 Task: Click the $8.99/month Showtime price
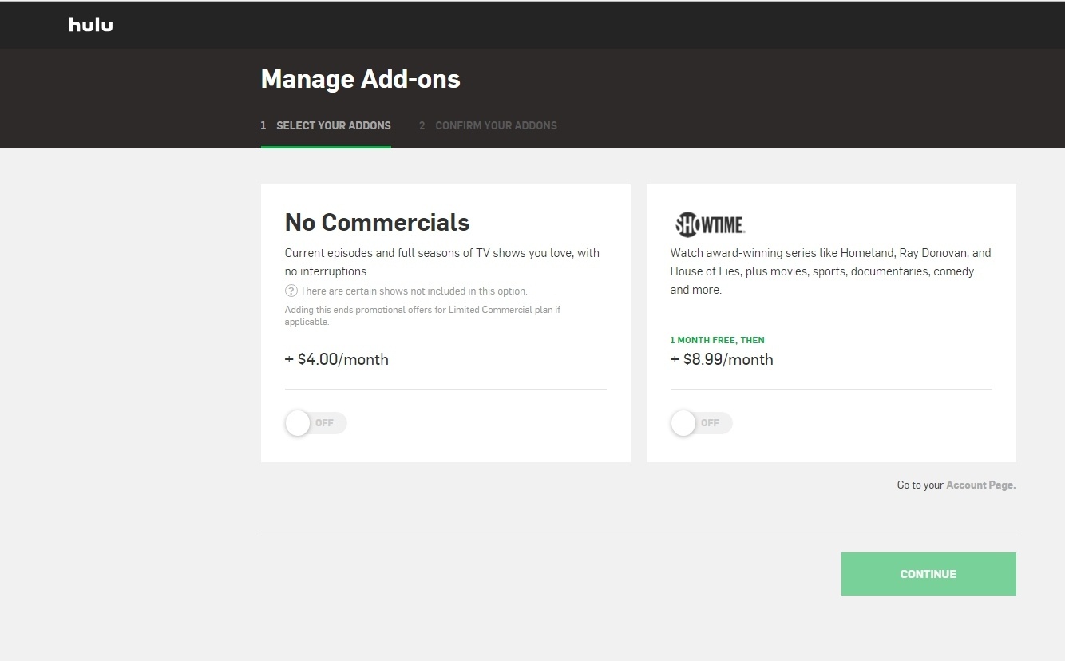722,359
